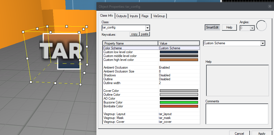Expand the Class dropdown arrow
This screenshot has height=135, width=274.
click(x=147, y=28)
